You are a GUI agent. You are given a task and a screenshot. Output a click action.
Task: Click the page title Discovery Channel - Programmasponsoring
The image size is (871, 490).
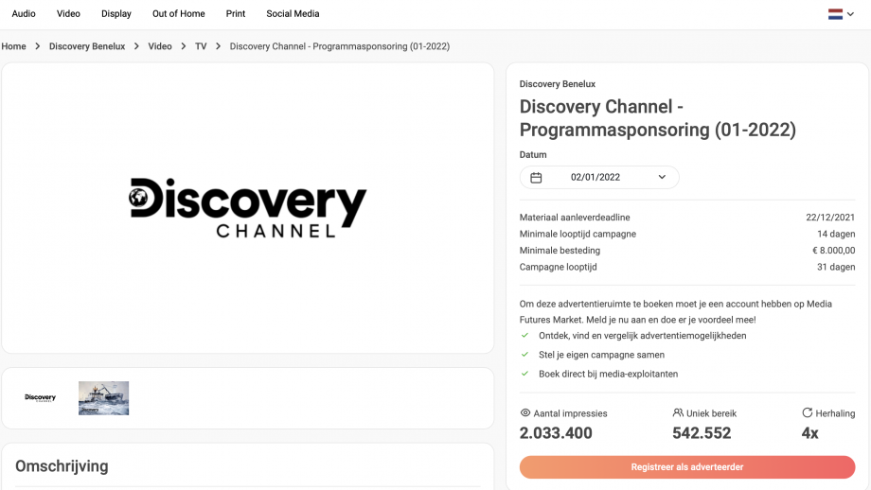(658, 118)
